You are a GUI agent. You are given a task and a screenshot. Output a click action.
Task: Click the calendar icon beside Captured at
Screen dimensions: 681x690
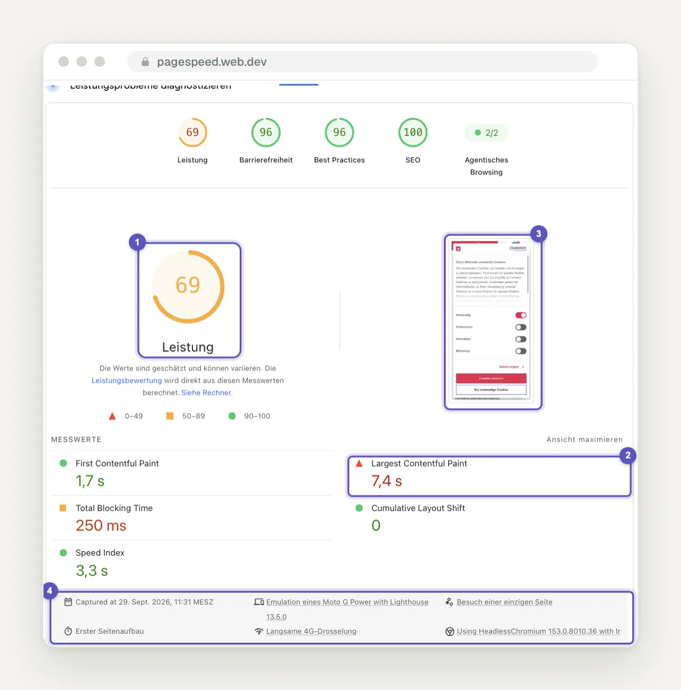coord(68,602)
